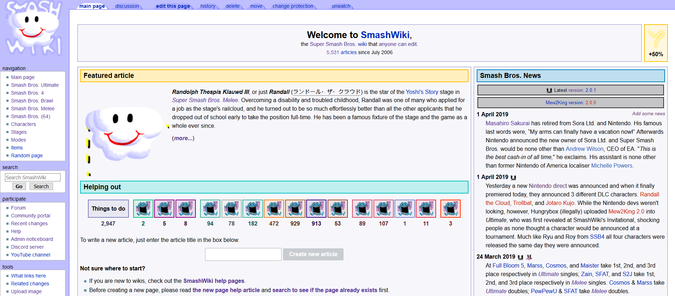The width and height of the screenshot is (675, 296).
Task: Open the helping-out icon above count 2
Action: click(x=143, y=208)
